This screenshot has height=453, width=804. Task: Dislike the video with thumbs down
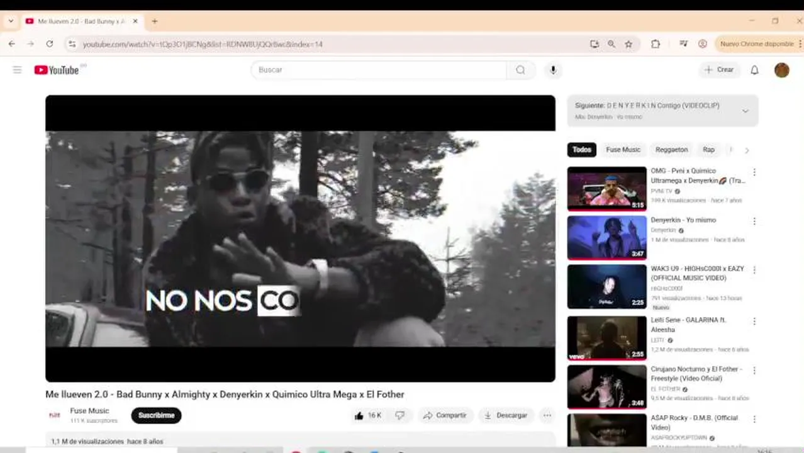tap(399, 415)
